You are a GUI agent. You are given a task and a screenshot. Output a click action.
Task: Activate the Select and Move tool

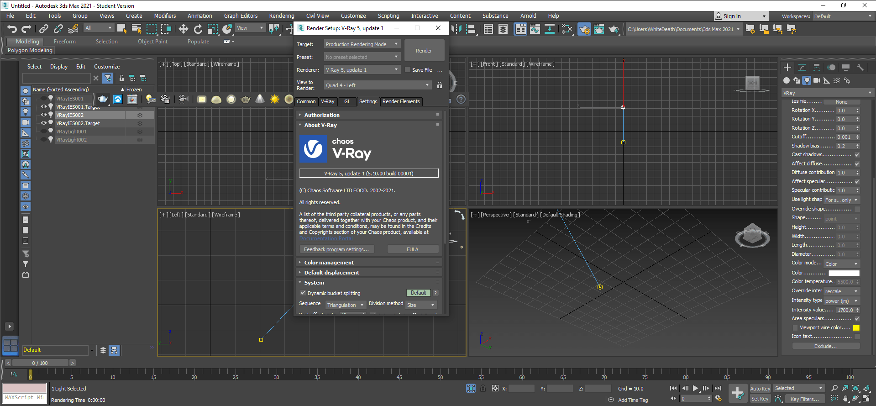(184, 29)
